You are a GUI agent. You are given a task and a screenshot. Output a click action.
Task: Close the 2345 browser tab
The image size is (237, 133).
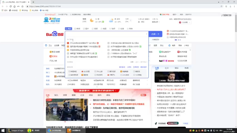click(28, 2)
